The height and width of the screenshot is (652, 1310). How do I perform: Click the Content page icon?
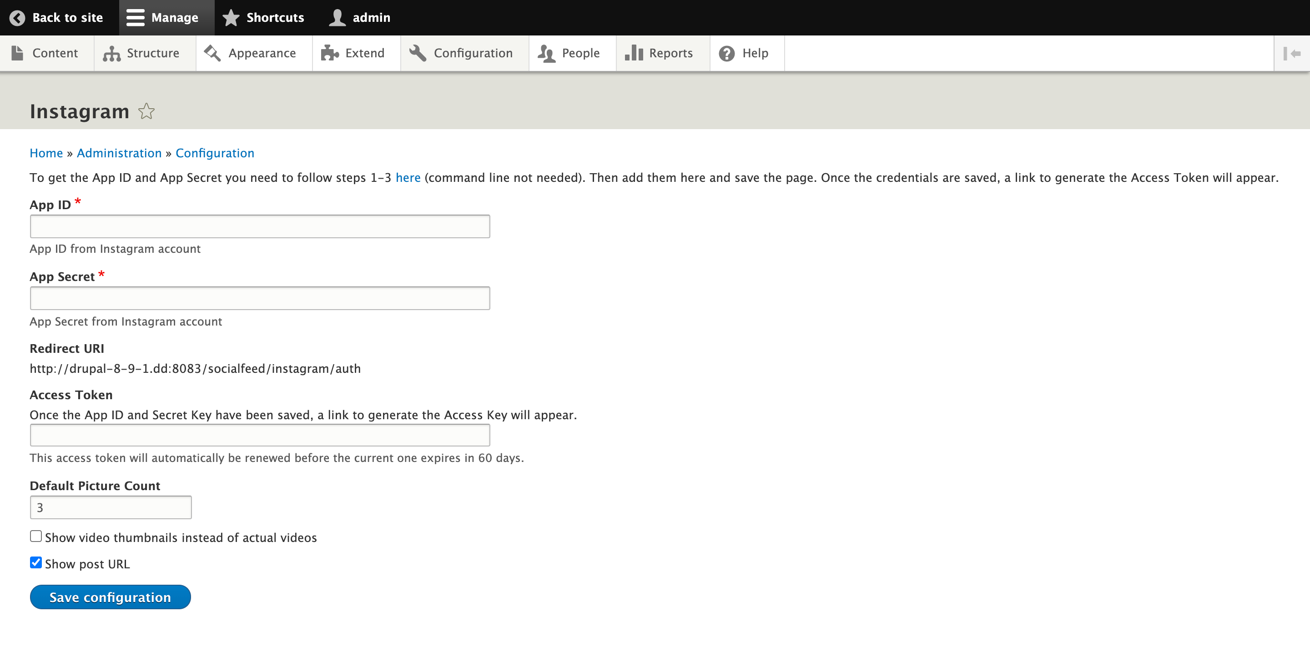tap(17, 53)
